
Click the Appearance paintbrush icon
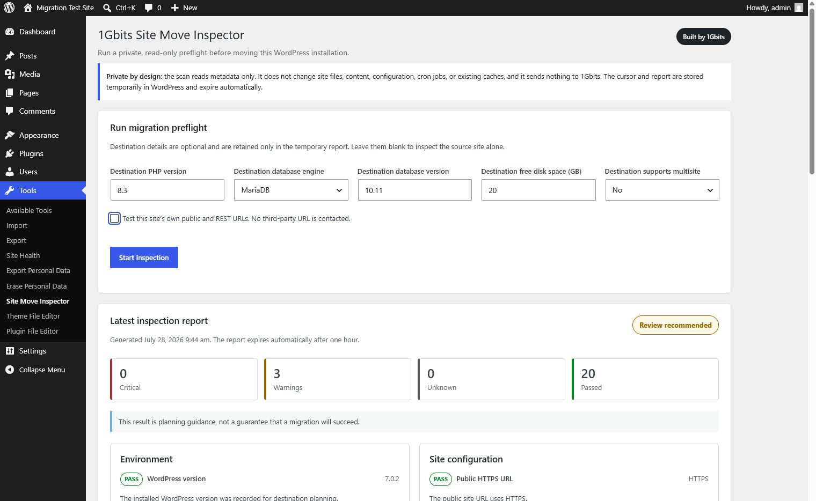tap(10, 135)
